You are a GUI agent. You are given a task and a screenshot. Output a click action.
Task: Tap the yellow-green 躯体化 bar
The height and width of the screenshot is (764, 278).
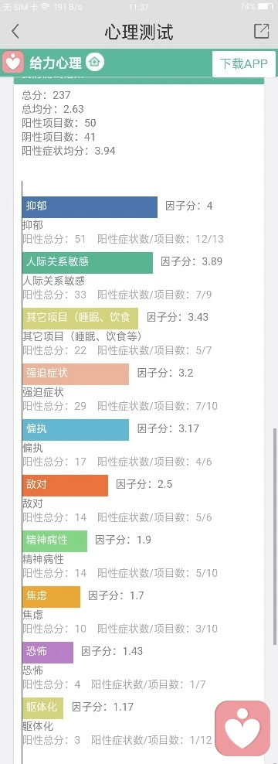[x=42, y=708]
